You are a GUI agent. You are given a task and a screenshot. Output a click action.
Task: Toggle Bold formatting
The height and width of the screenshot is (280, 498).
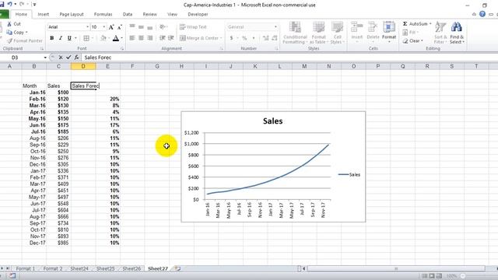pos(52,38)
